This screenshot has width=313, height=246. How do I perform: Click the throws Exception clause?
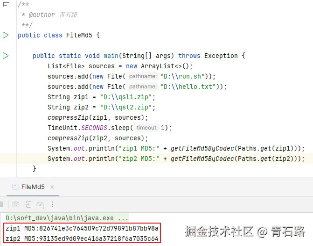208,56
